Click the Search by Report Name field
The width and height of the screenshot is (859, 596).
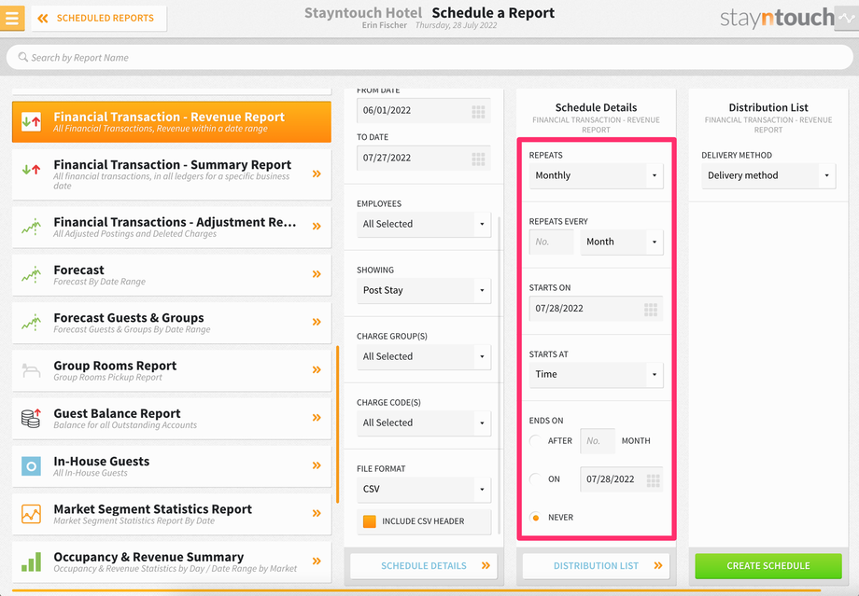429,58
